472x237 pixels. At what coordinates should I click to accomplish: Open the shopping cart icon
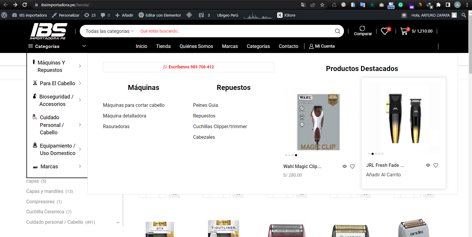[404, 31]
